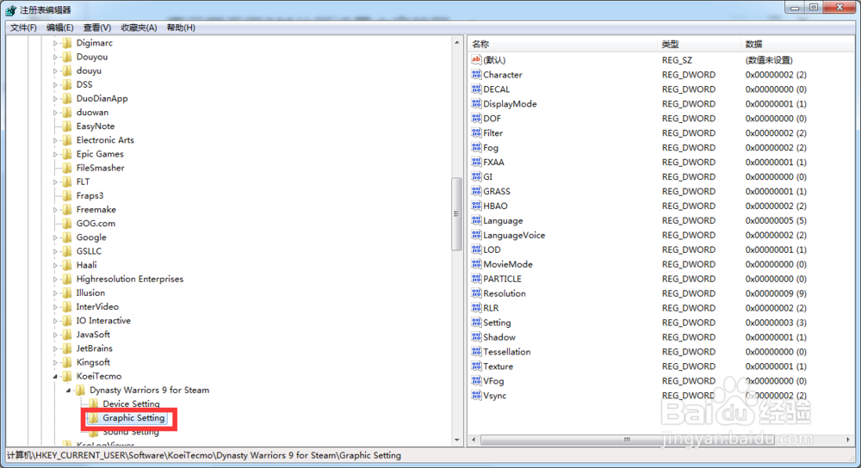
Task: Click the DWORD icon beside Vsync value
Action: point(476,395)
